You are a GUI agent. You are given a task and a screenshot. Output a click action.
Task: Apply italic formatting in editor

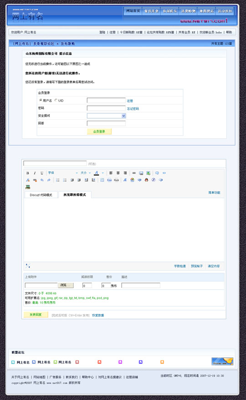pos(35,173)
